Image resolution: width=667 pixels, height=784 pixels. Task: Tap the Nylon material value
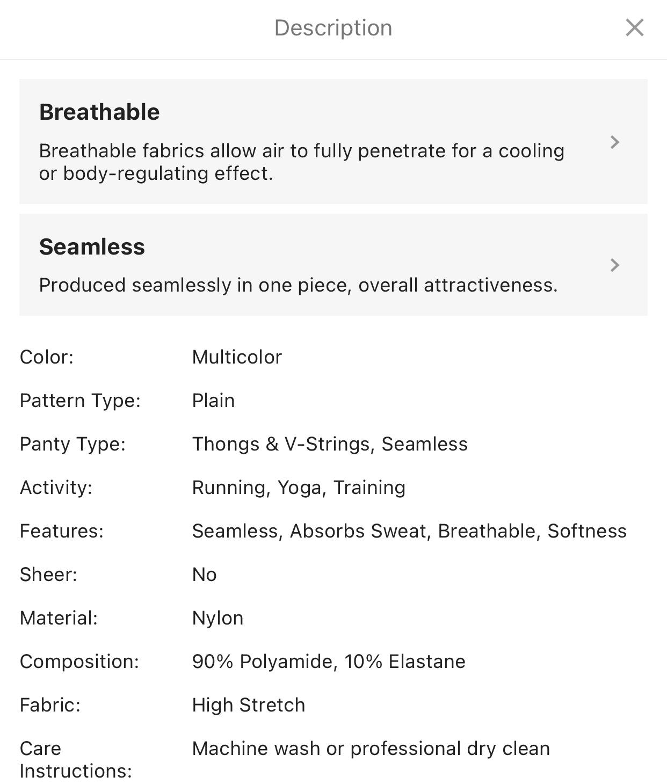click(218, 618)
